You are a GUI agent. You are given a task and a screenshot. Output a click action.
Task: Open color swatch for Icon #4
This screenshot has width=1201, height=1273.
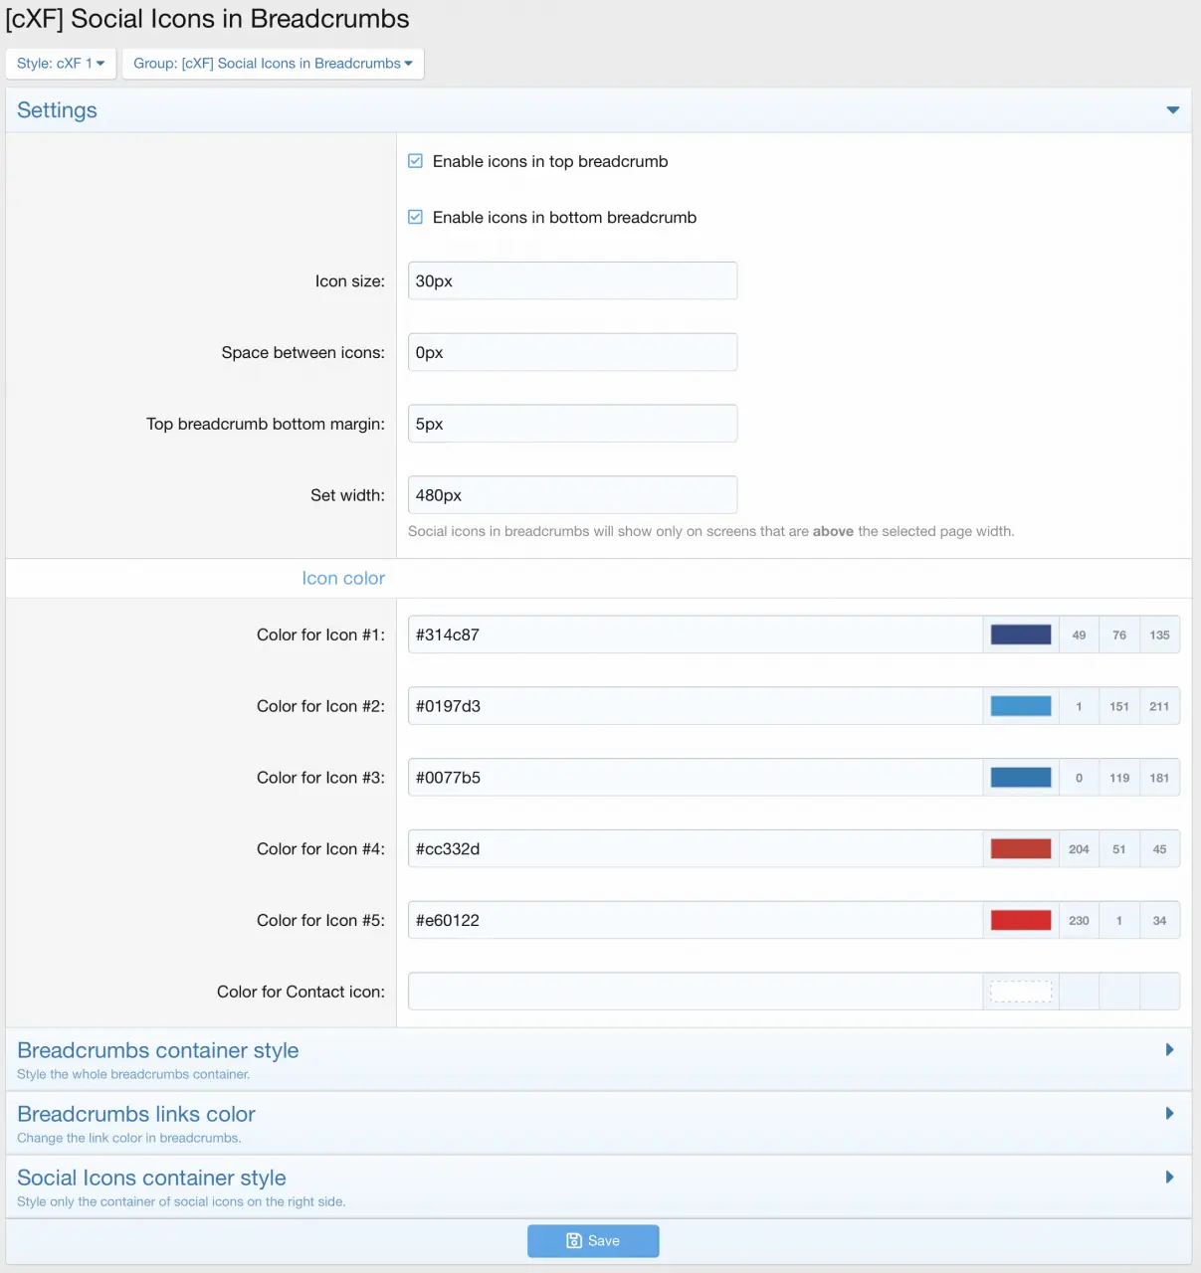point(1021,849)
